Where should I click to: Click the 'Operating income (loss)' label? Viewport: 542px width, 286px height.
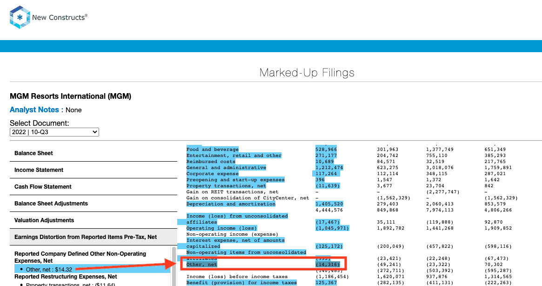[221, 228]
